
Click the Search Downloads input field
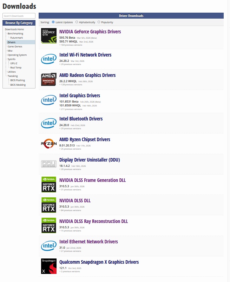tap(19, 16)
